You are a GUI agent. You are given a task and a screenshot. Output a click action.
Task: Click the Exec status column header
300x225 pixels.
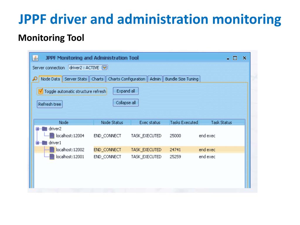click(x=150, y=122)
